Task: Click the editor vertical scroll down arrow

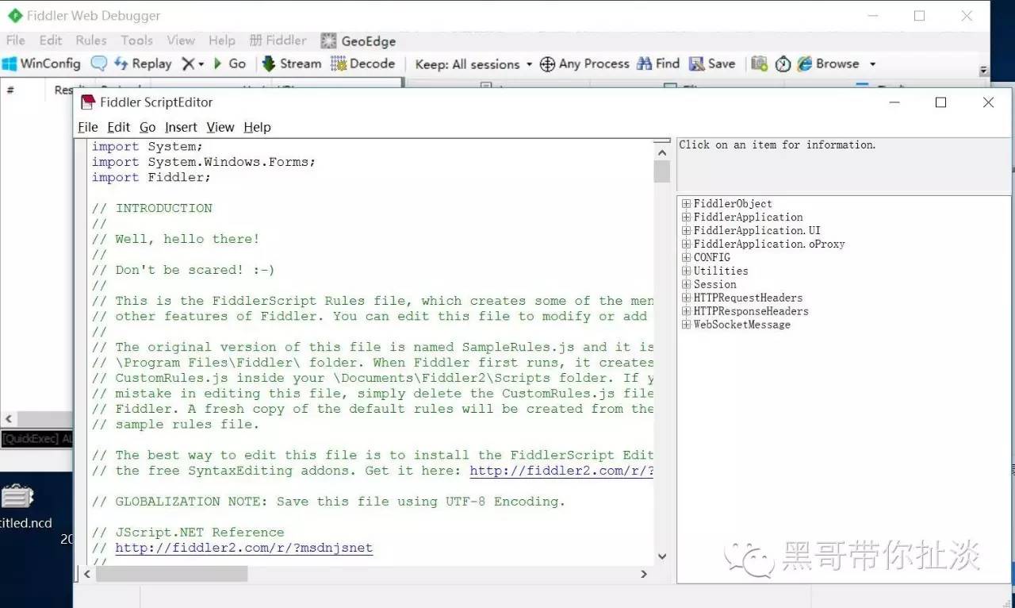Action: pyautogui.click(x=662, y=556)
